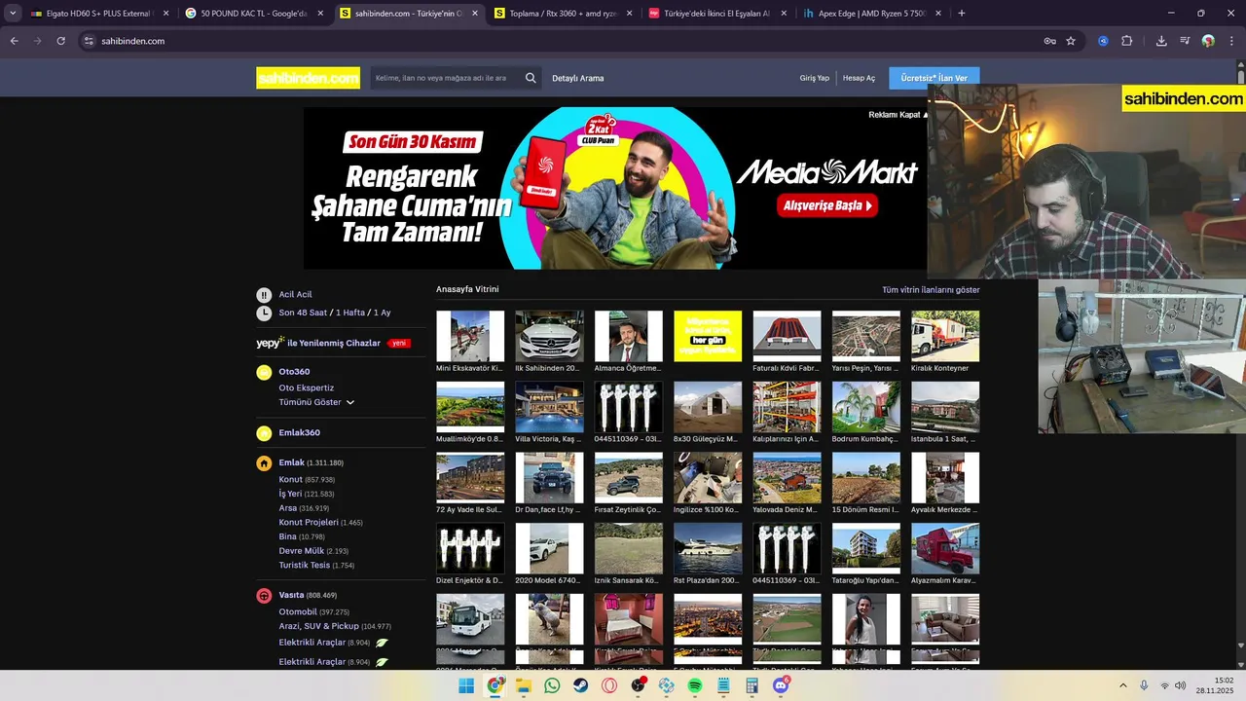1246x701 pixels.
Task: Open Villa Victoria, Kaş listing thumbnail
Action: pyautogui.click(x=549, y=407)
